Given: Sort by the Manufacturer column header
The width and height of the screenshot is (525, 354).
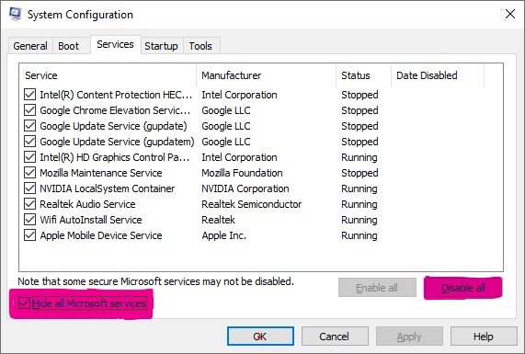Looking at the screenshot, I should tap(267, 75).
